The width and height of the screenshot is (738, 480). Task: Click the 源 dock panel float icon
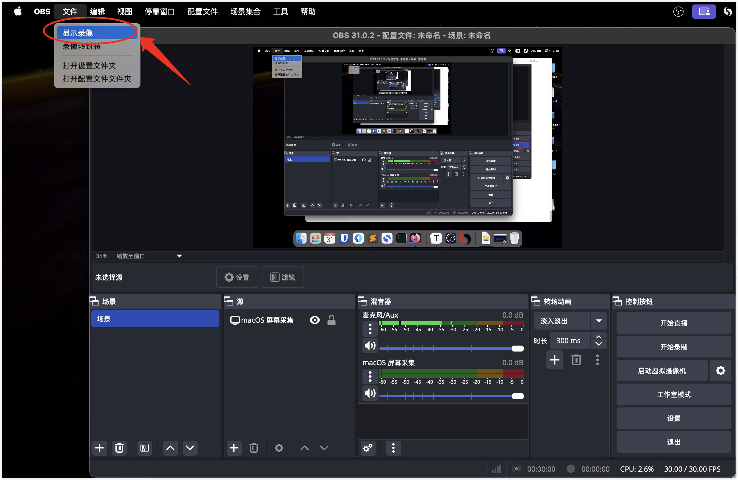pos(229,301)
